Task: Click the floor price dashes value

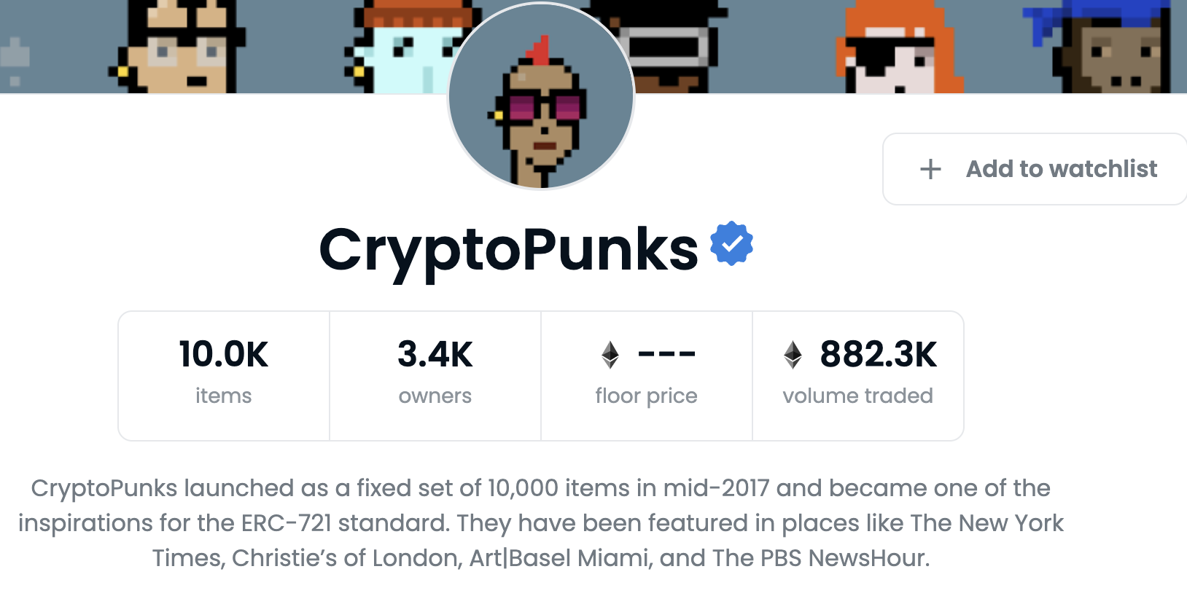Action: 666,355
